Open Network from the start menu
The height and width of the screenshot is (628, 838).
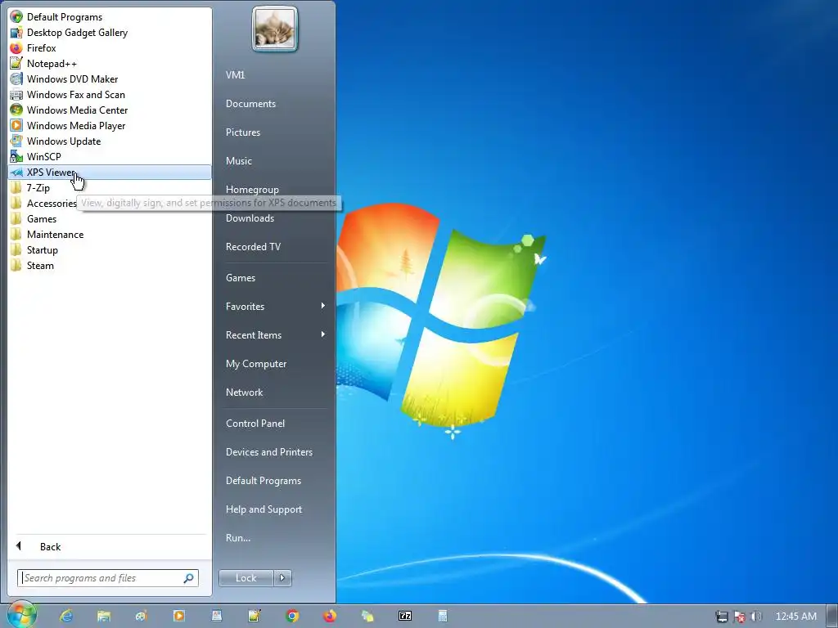[273, 392]
